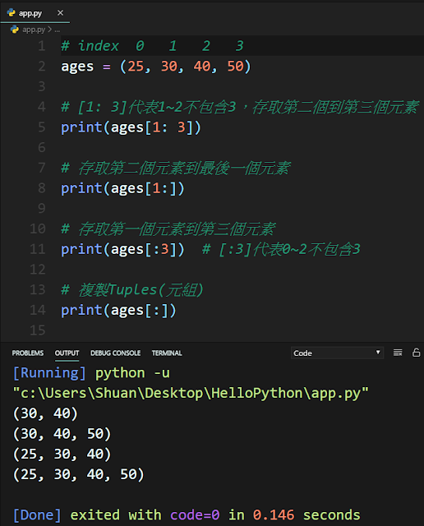The width and height of the screenshot is (424, 526).
Task: Click the 'print(ages[1:])' code line
Action: point(122,188)
